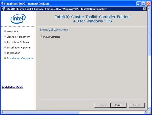Click the Removal Complete heading

(x=54, y=30)
